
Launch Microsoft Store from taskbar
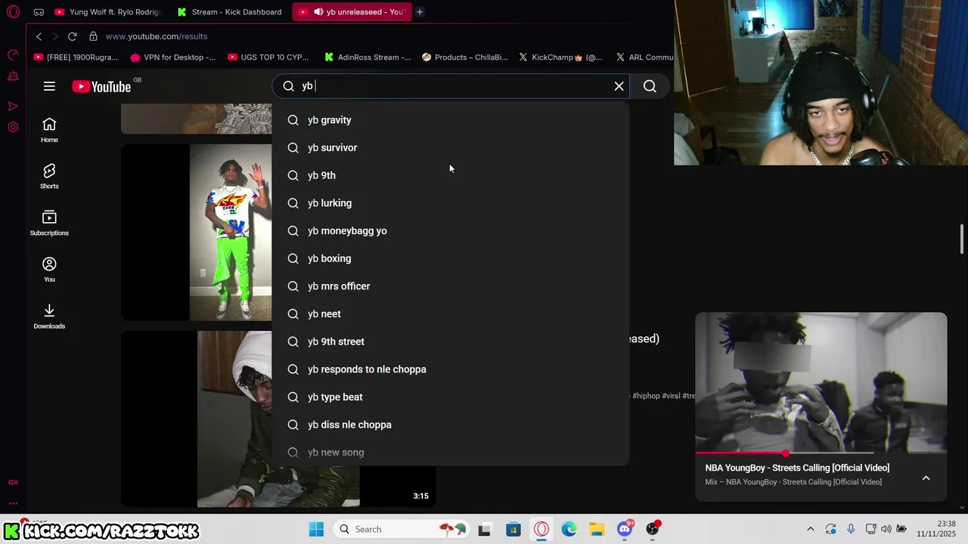tap(513, 529)
